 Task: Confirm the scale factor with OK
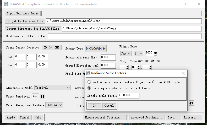point(95,106)
